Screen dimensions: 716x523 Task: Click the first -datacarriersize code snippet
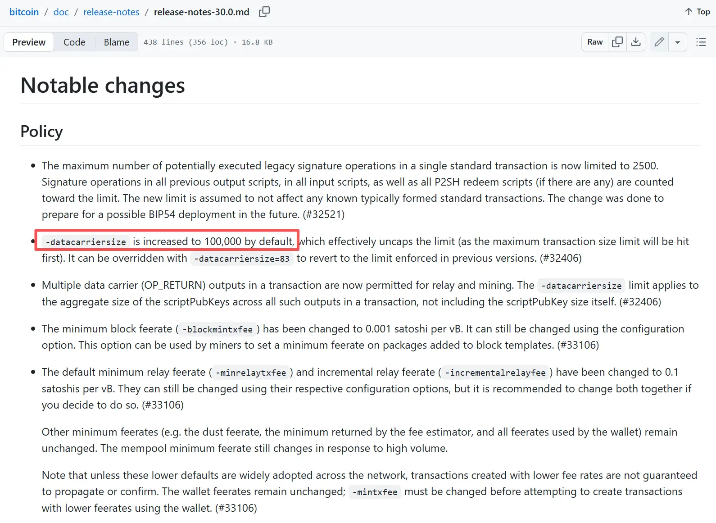click(86, 242)
